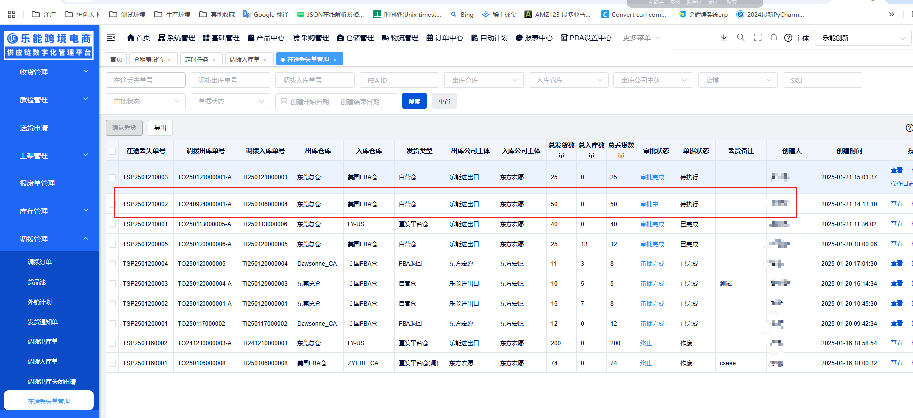Tick the select-all checkbox in table header

pyautogui.click(x=112, y=151)
